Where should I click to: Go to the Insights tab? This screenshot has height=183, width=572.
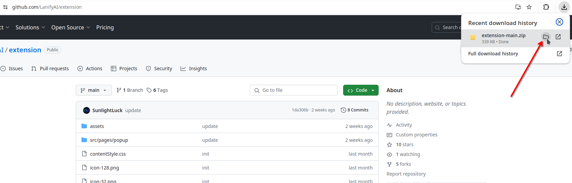194,69
